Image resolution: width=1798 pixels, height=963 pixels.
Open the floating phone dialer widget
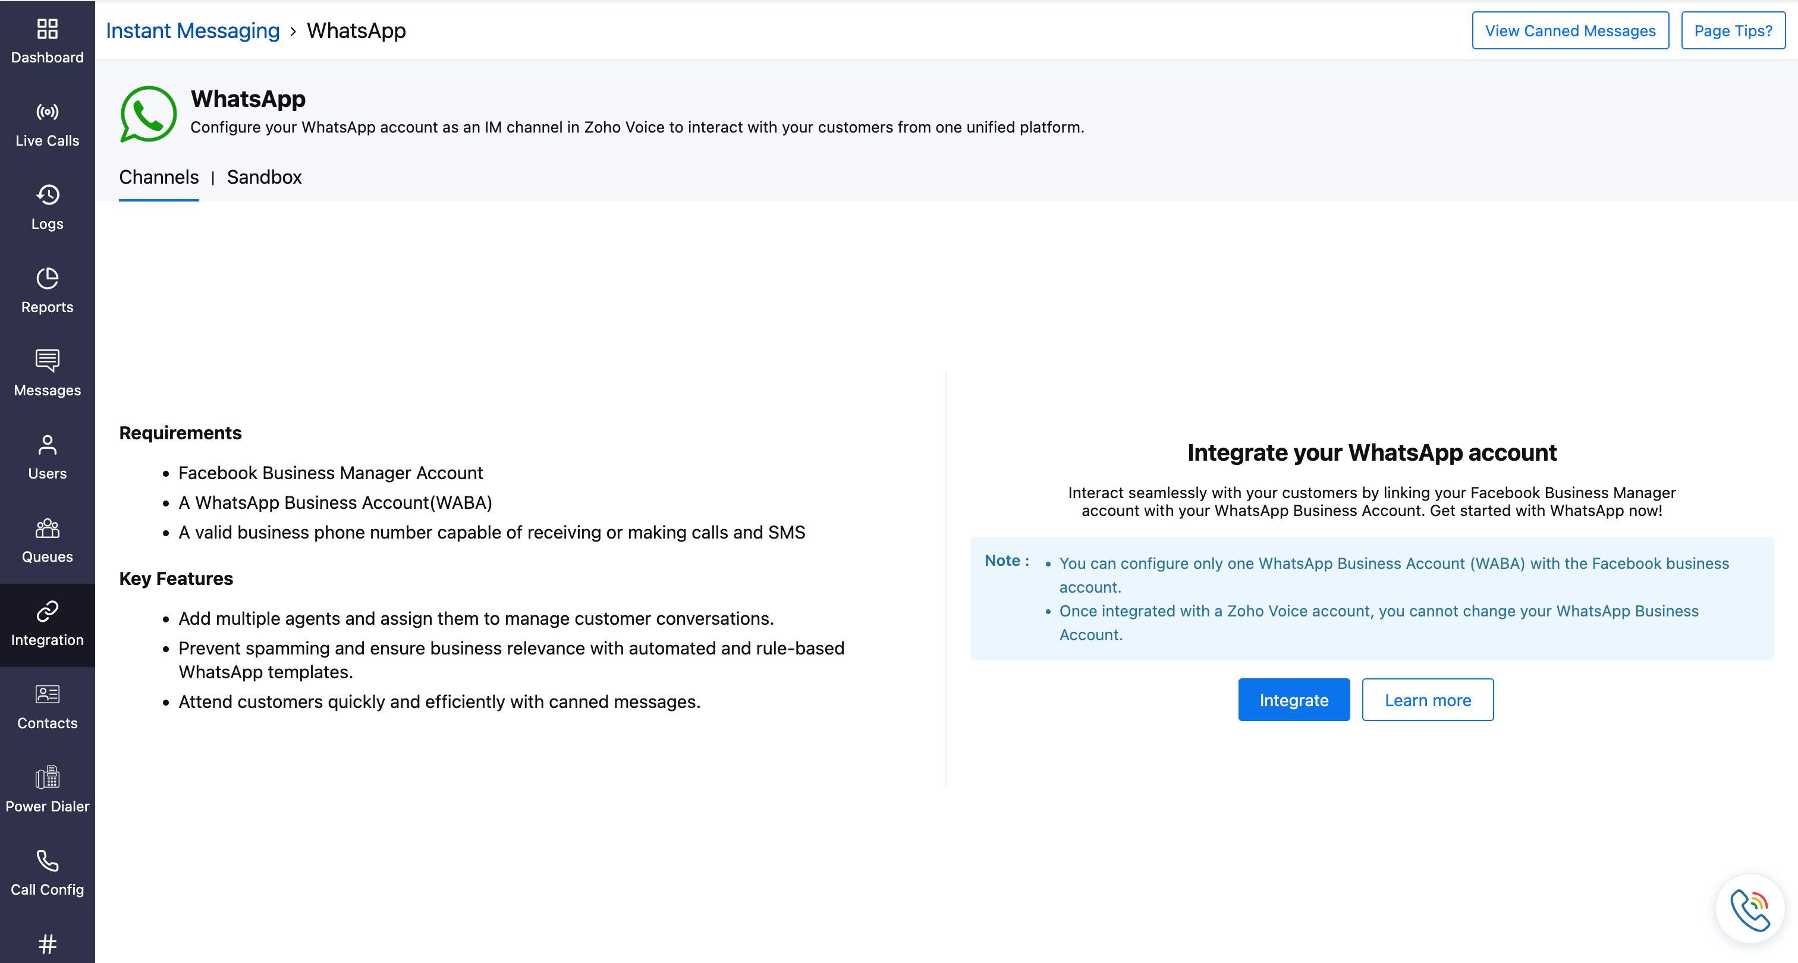(1749, 909)
